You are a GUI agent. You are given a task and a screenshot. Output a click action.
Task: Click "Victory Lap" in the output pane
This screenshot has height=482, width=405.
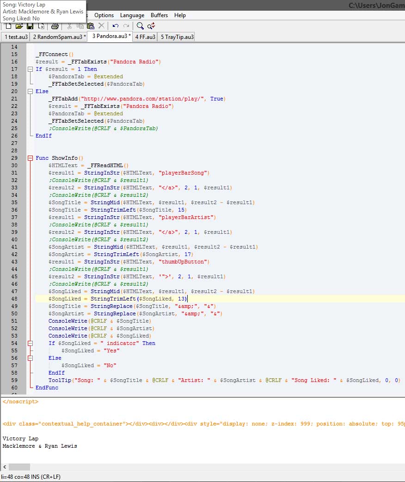click(x=20, y=438)
